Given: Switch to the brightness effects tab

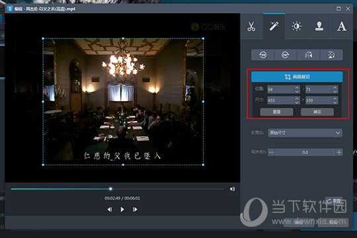Looking at the screenshot, I should click(x=296, y=26).
